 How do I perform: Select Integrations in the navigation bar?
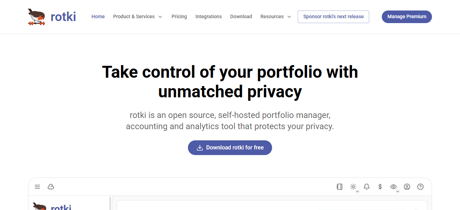209,16
